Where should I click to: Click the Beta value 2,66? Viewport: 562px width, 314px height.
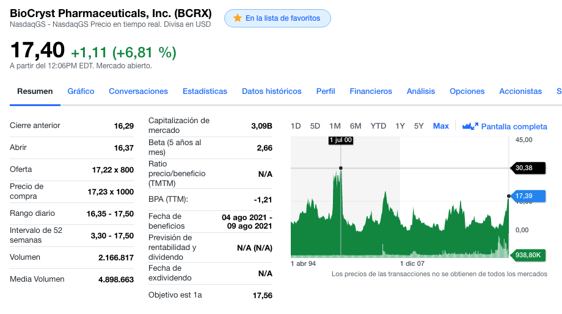click(265, 148)
